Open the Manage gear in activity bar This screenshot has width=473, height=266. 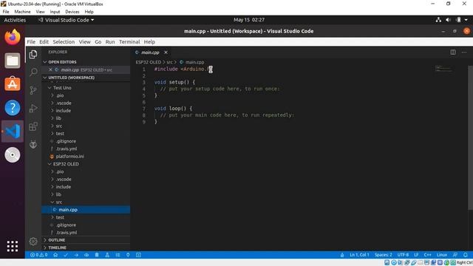[33, 242]
